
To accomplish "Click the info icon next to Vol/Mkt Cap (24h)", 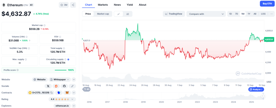I will click(x=29, y=48).
